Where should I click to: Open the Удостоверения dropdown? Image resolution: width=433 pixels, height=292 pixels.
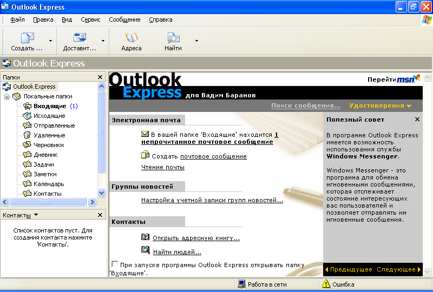380,105
